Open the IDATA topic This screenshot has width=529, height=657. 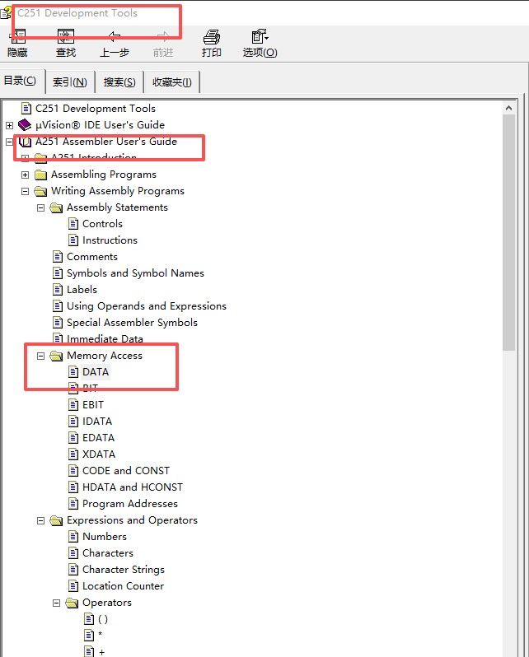point(97,421)
